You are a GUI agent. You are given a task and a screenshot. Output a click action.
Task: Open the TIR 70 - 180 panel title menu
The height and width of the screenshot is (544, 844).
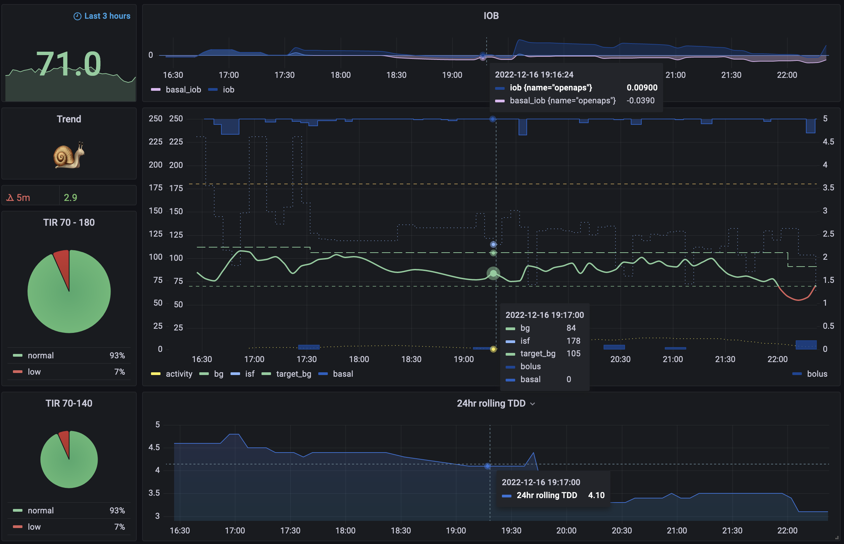(x=69, y=223)
